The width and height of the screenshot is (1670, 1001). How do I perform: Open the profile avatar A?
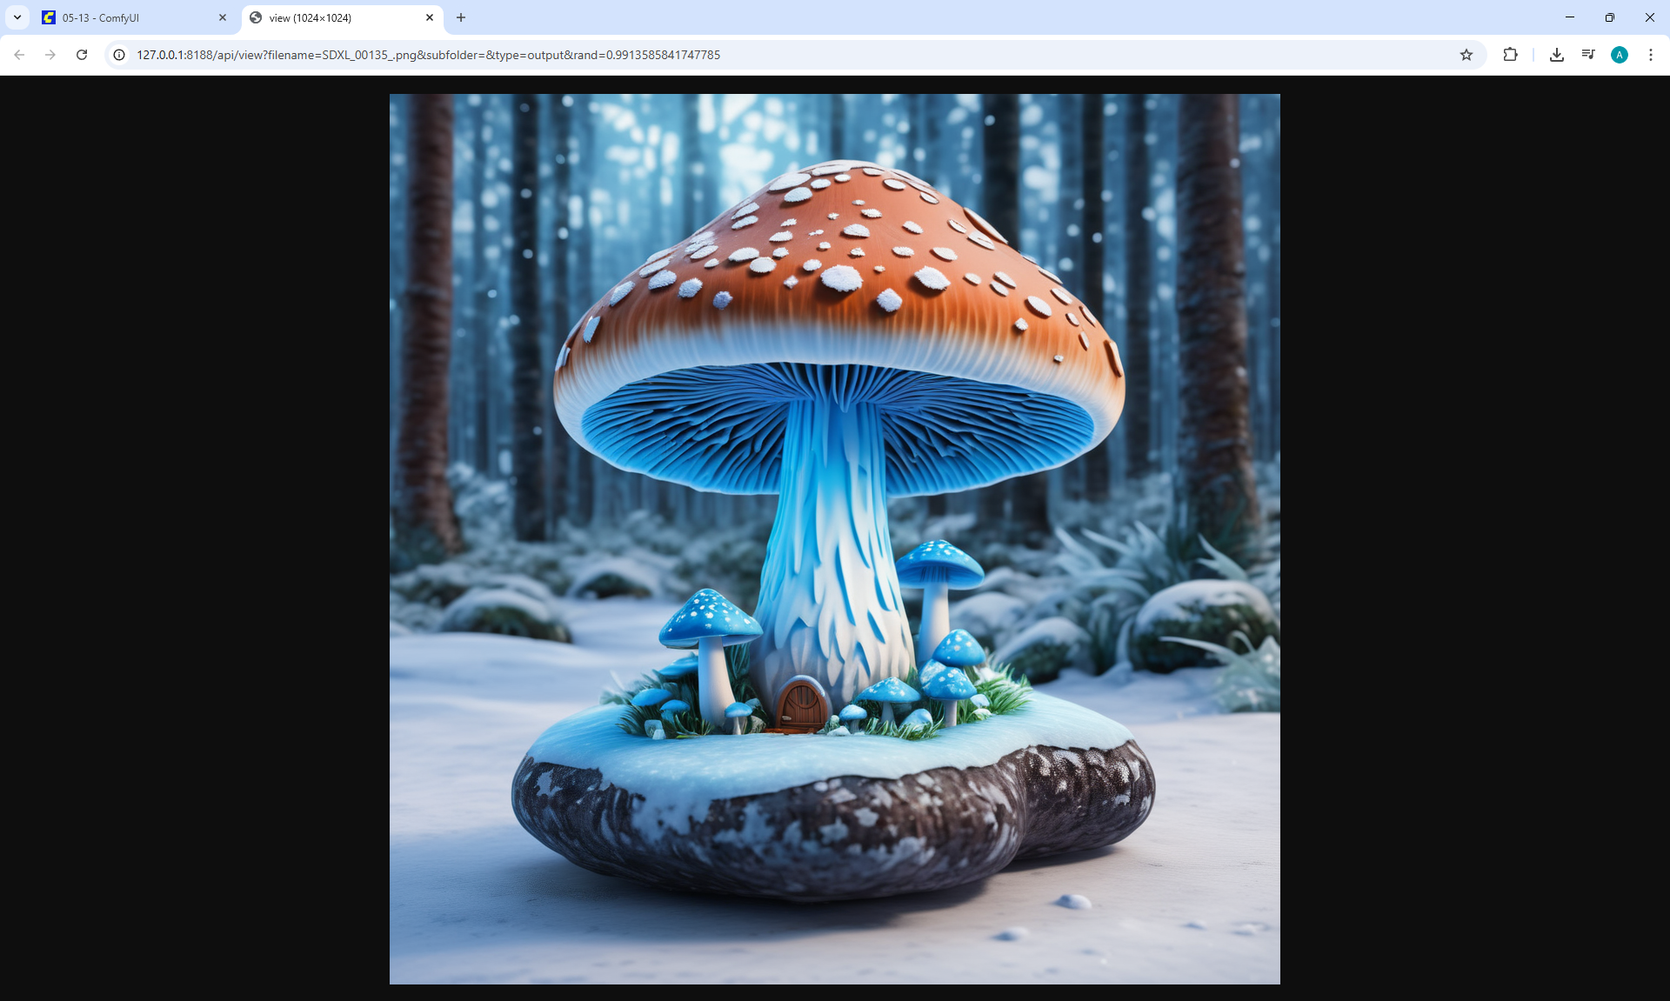1620,55
